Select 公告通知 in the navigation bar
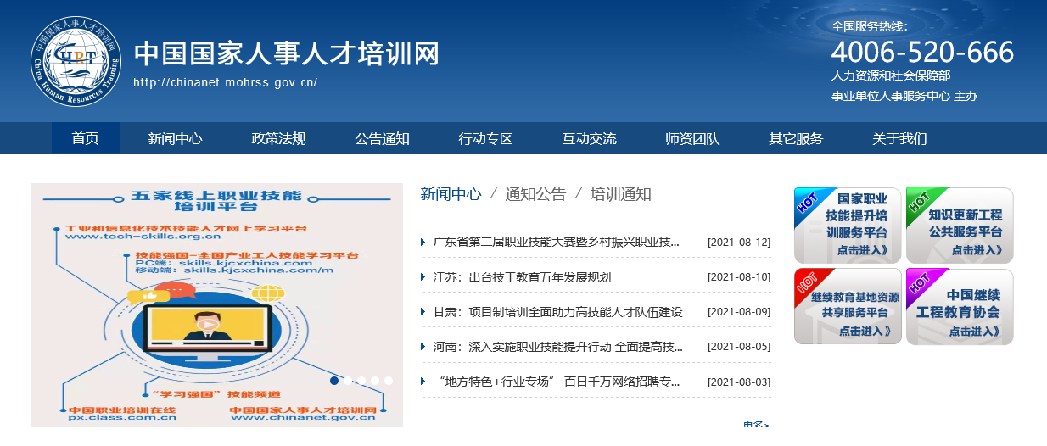Viewport: 1047px width, 446px height. click(x=382, y=138)
